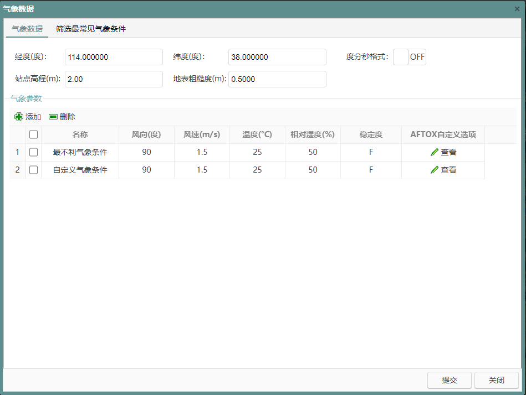Switch to the 筛选最常见气象条件 tab
526x395 pixels.
point(91,29)
